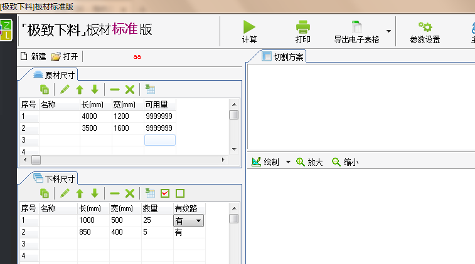The image size is (475, 264).
Task: Click move down arrow in 原材尺寸 toolbar
Action: point(95,89)
